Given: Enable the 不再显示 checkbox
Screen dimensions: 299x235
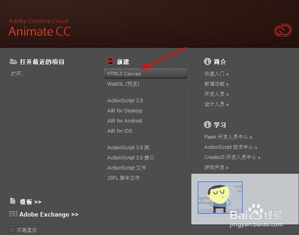Looking at the screenshot, I should pyautogui.click(x=12, y=230).
